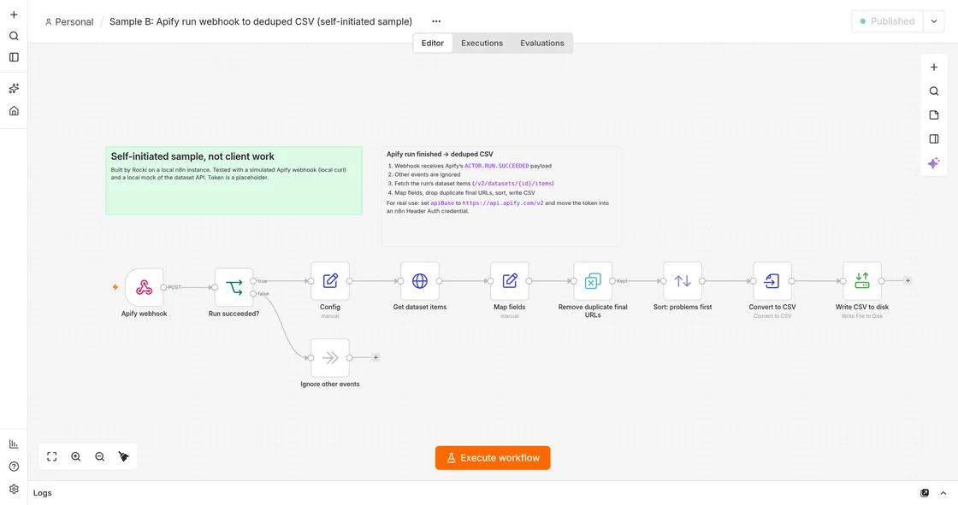Click the workflow trigger lightning bolt icon
The image size is (958, 505).
coord(115,287)
